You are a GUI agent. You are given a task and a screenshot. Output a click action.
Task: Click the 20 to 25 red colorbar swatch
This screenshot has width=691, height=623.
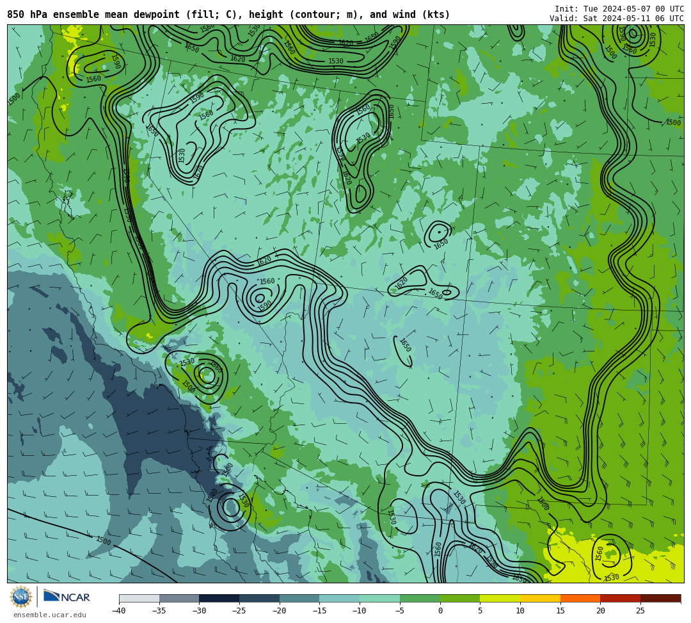(x=621, y=598)
